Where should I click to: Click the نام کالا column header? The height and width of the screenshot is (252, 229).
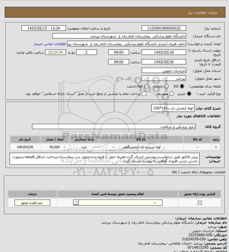tap(141, 139)
